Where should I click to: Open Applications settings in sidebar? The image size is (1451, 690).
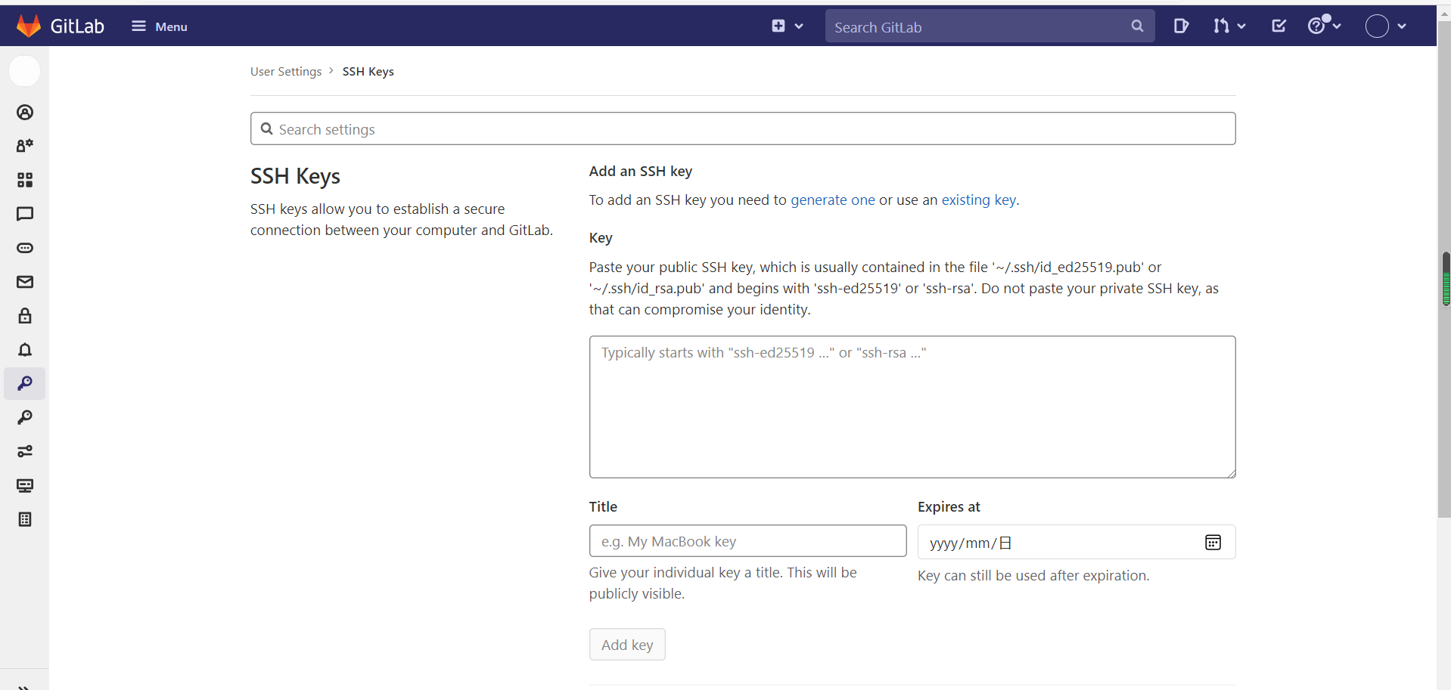tap(25, 180)
